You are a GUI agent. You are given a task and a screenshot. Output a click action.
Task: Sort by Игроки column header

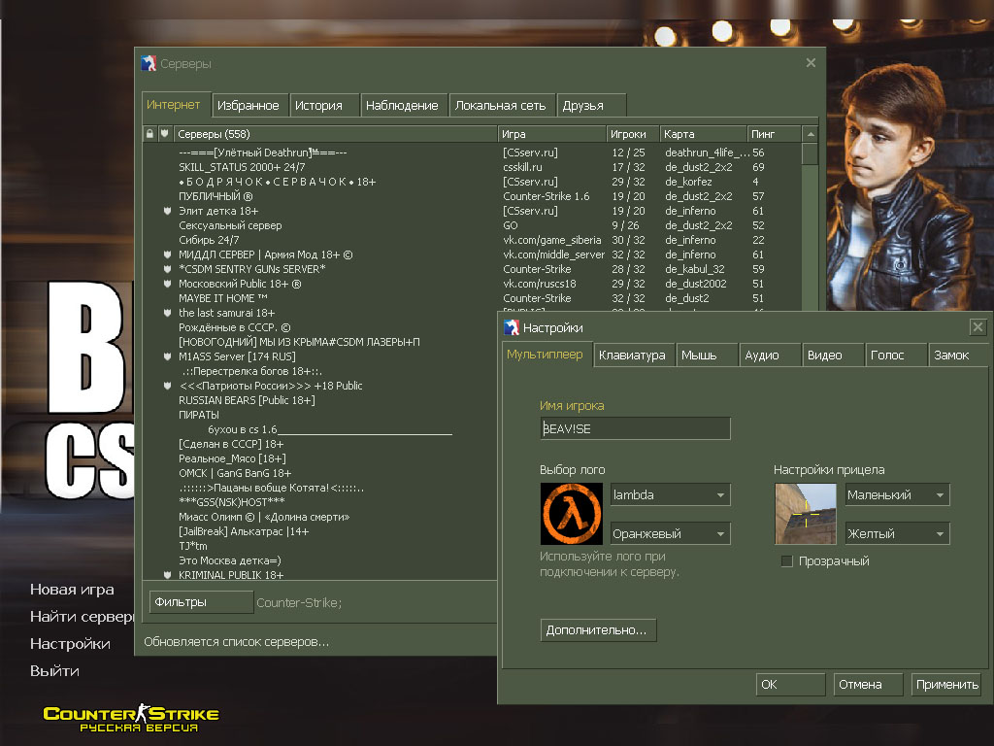[x=633, y=134]
